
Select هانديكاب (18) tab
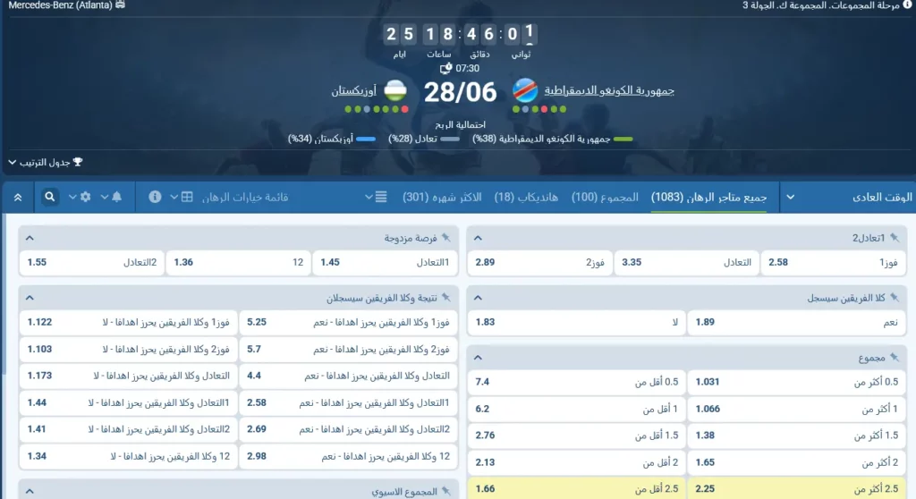click(x=526, y=198)
